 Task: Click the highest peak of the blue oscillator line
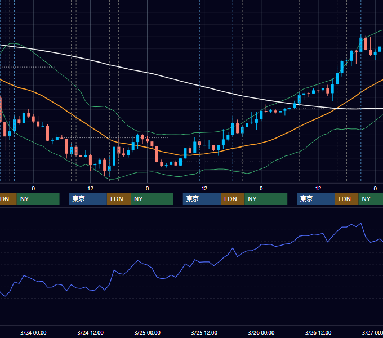[x=361, y=223]
